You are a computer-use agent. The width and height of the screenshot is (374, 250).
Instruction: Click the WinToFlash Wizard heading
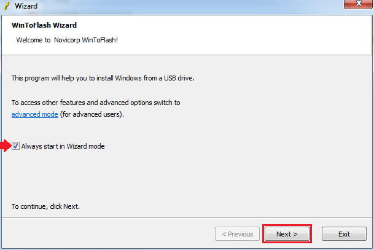[x=44, y=25]
